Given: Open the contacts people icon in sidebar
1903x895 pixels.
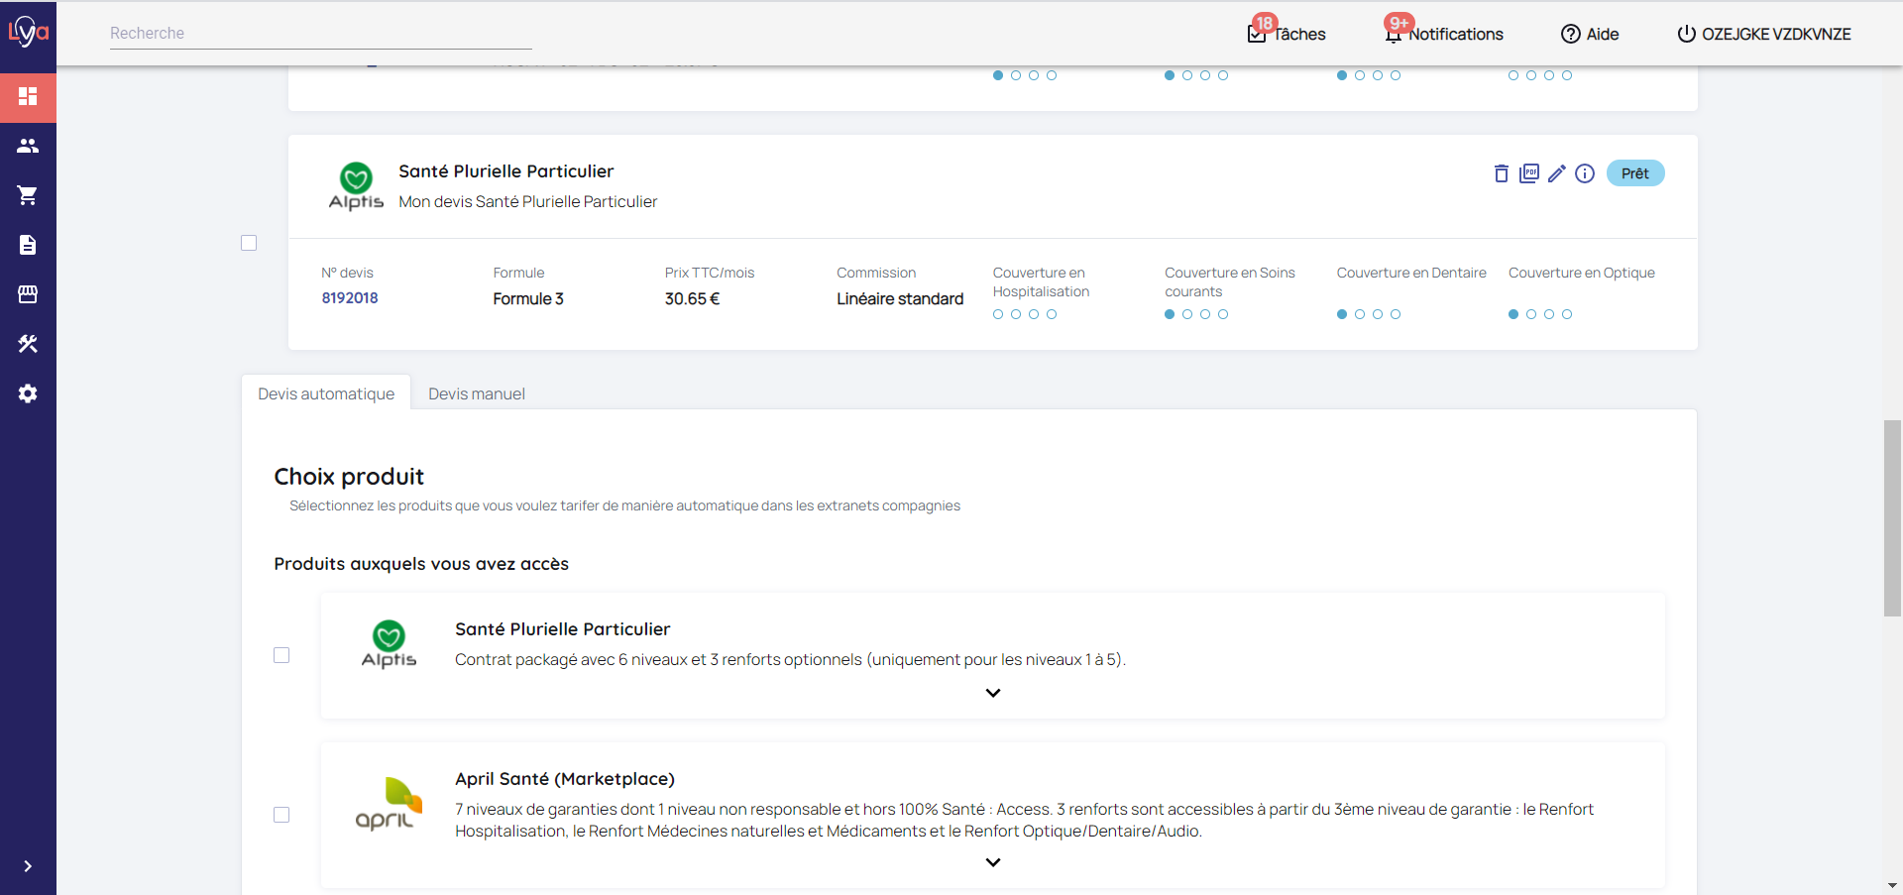Looking at the screenshot, I should (28, 146).
